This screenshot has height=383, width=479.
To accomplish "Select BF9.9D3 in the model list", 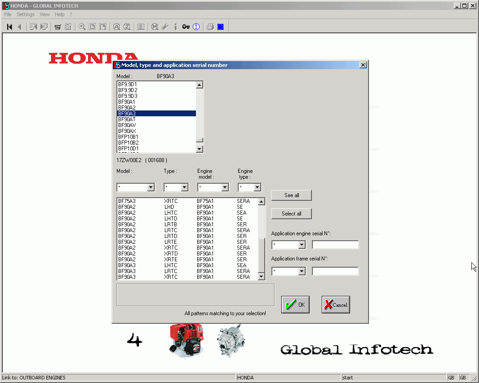I will (x=156, y=96).
